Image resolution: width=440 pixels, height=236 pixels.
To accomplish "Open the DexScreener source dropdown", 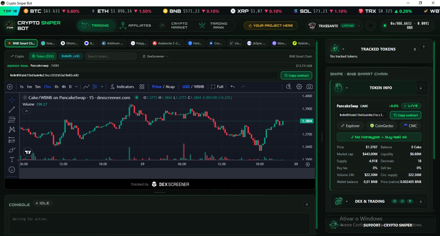I will tap(155, 56).
